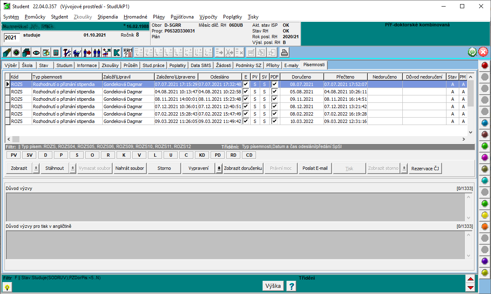The image size is (491, 294).
Task: Click the two people toolbar icon
Action: pyautogui.click(x=97, y=53)
